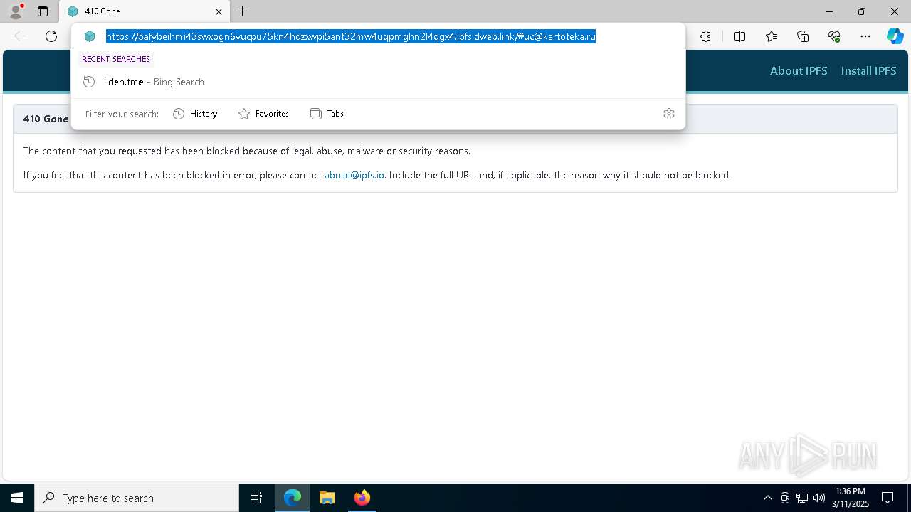The height and width of the screenshot is (512, 911).
Task: Click the taskbar search box
Action: click(x=137, y=498)
